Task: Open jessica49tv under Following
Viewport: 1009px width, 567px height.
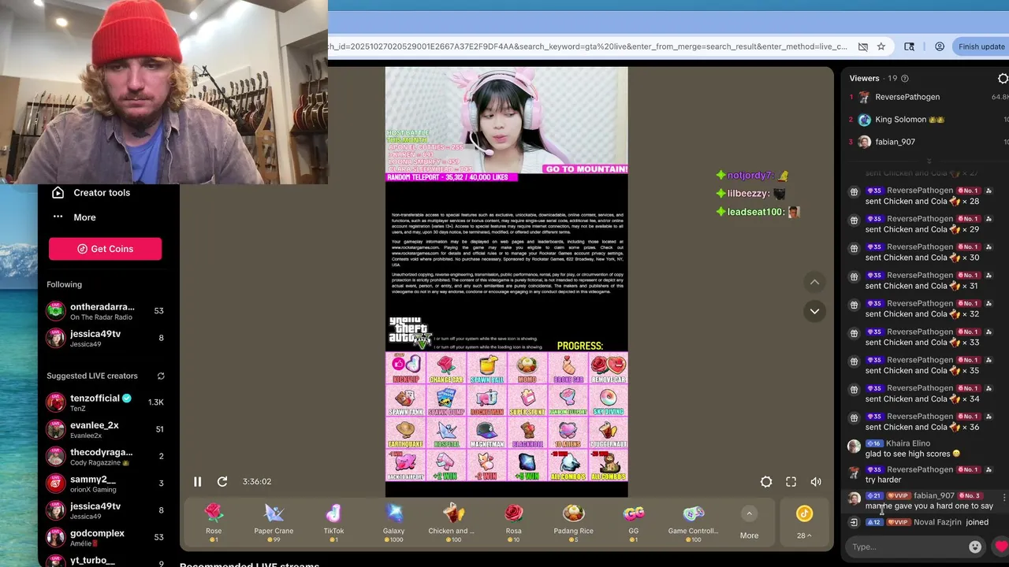Action: pyautogui.click(x=105, y=339)
